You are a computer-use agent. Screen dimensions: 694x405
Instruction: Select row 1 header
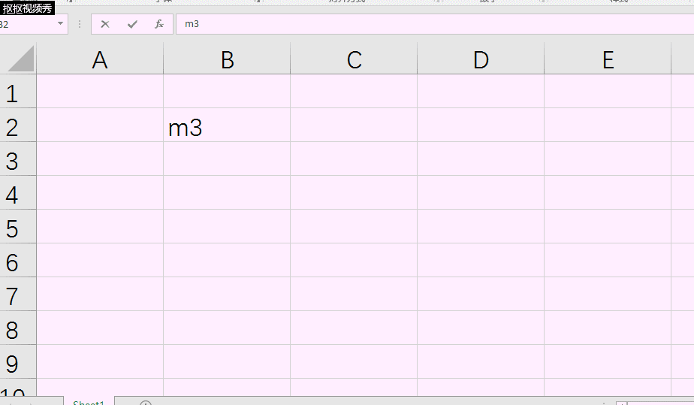pos(18,91)
